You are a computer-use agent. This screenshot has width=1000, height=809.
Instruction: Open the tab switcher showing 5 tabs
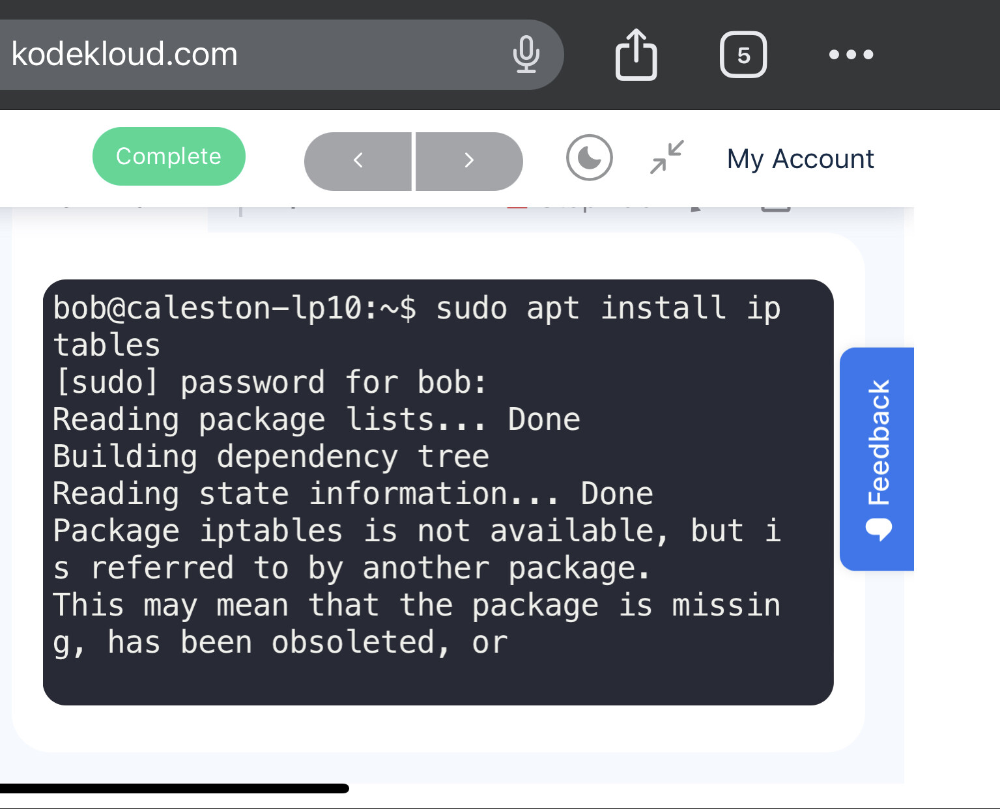(x=743, y=55)
